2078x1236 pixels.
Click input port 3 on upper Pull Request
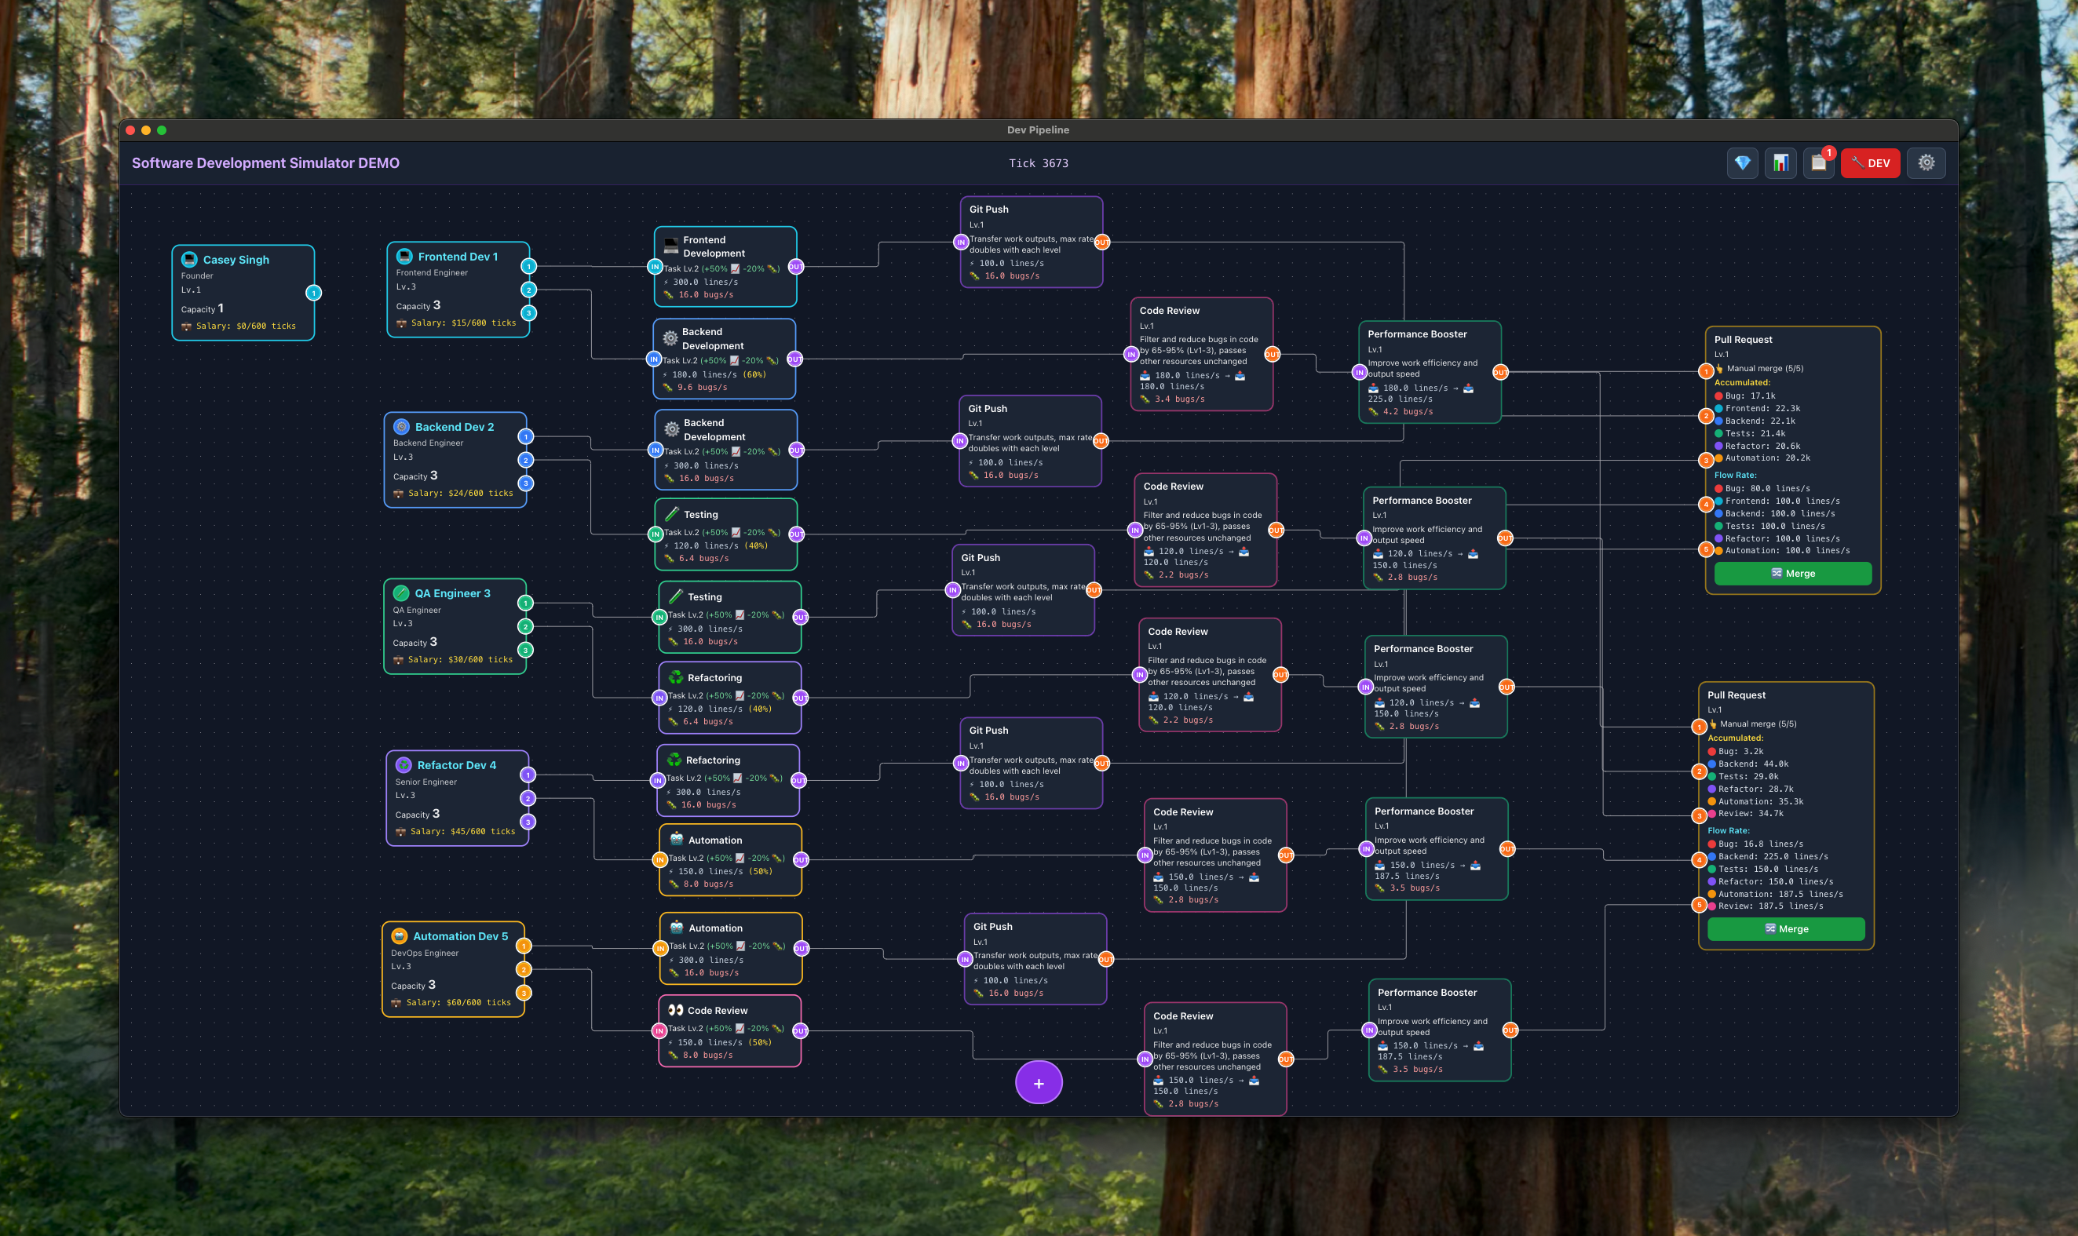point(1706,460)
